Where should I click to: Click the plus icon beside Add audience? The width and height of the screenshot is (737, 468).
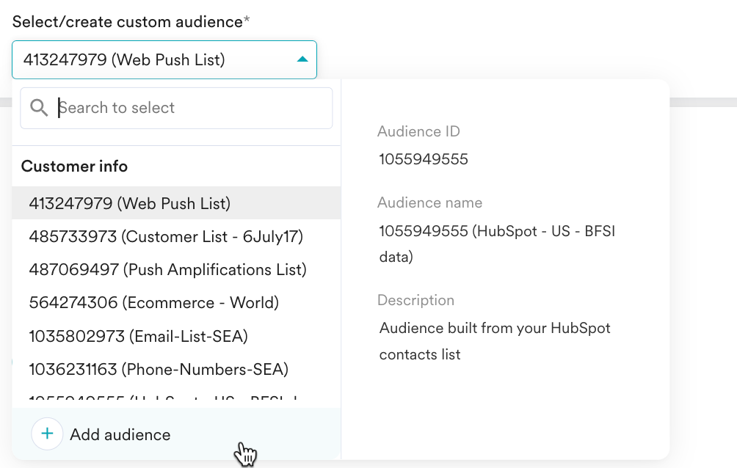[x=47, y=434]
